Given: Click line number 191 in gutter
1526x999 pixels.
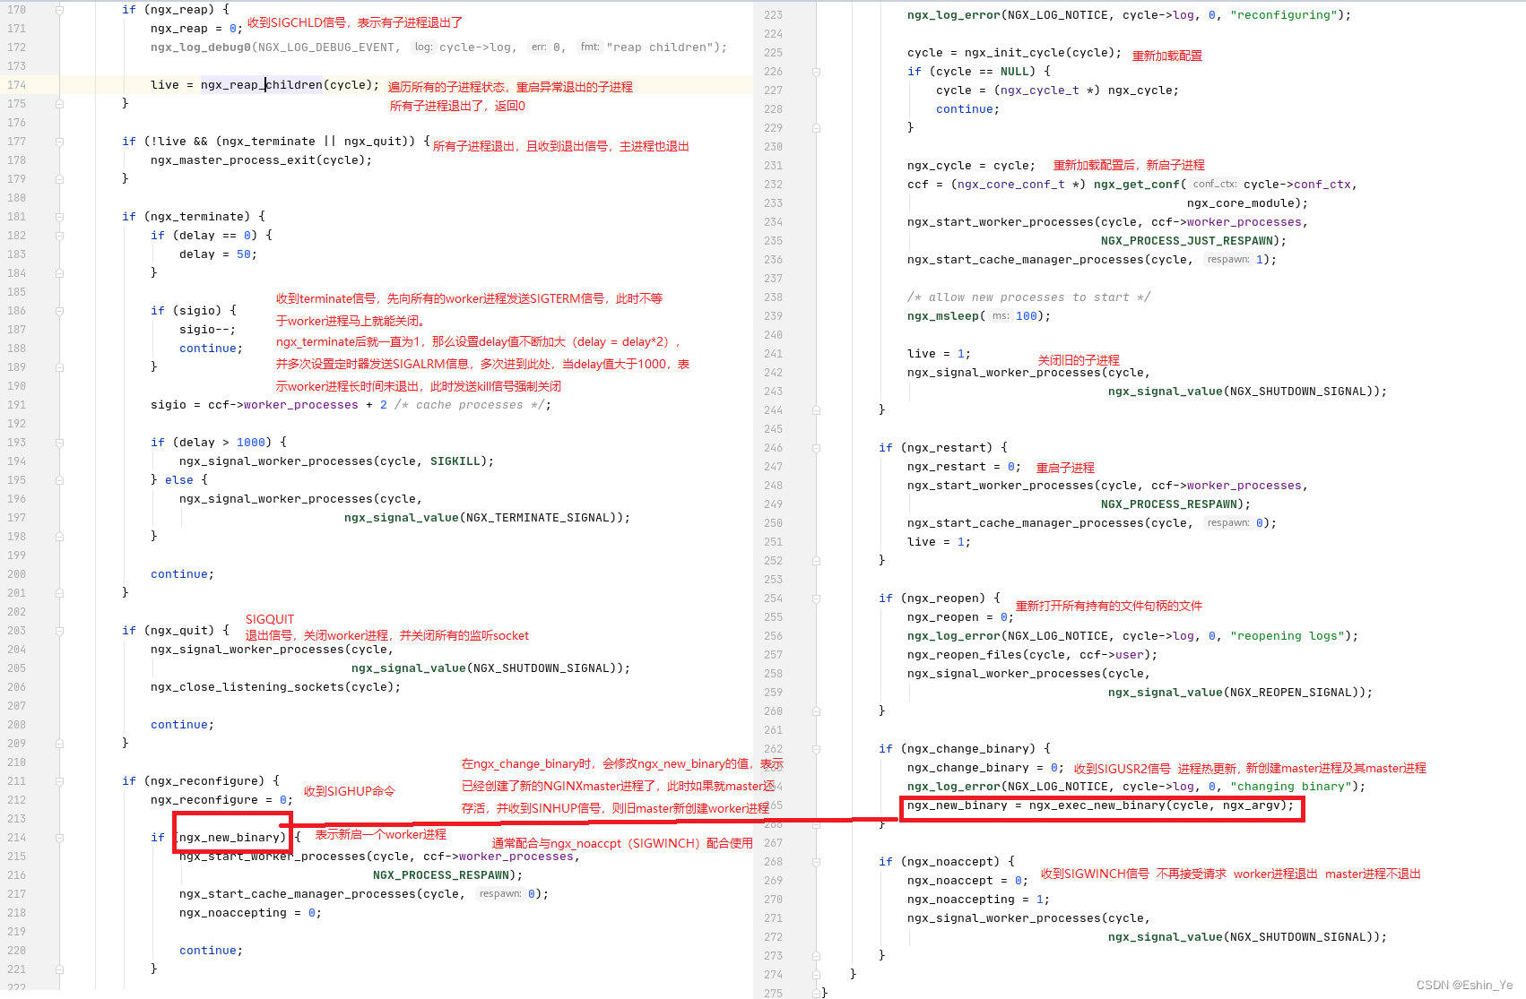Looking at the screenshot, I should pyautogui.click(x=16, y=405).
